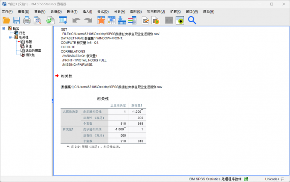The image size is (290, 182).
Task: Click the green status icon in status bar
Action: pyautogui.click(x=246, y=179)
